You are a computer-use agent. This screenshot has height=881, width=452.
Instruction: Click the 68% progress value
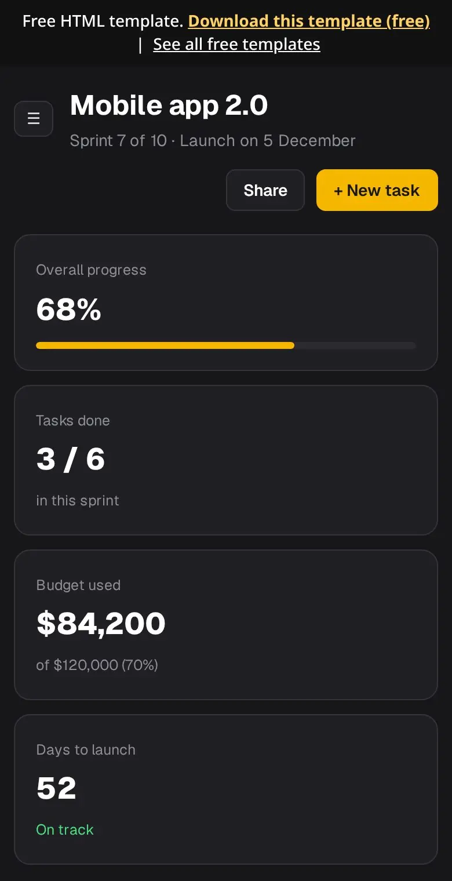tap(68, 310)
